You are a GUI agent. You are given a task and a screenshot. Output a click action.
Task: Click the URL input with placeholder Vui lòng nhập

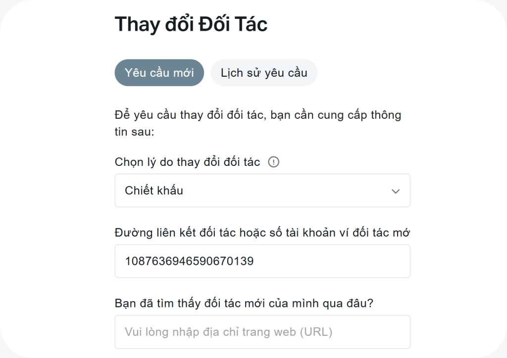pos(262,332)
